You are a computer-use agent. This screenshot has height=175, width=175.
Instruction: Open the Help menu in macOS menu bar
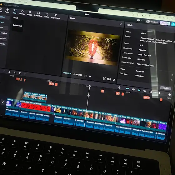coord(25,2)
